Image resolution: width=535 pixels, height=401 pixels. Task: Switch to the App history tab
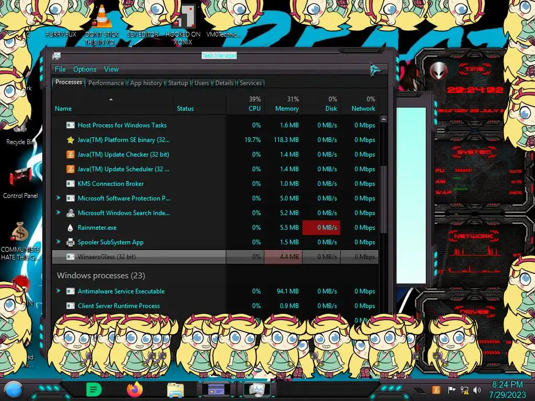[x=146, y=83]
